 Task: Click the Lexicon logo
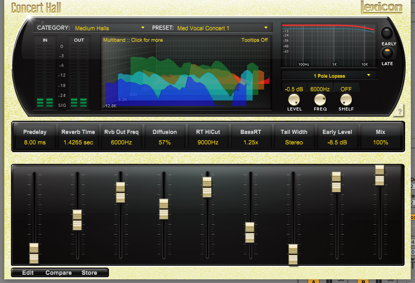pyautogui.click(x=382, y=7)
